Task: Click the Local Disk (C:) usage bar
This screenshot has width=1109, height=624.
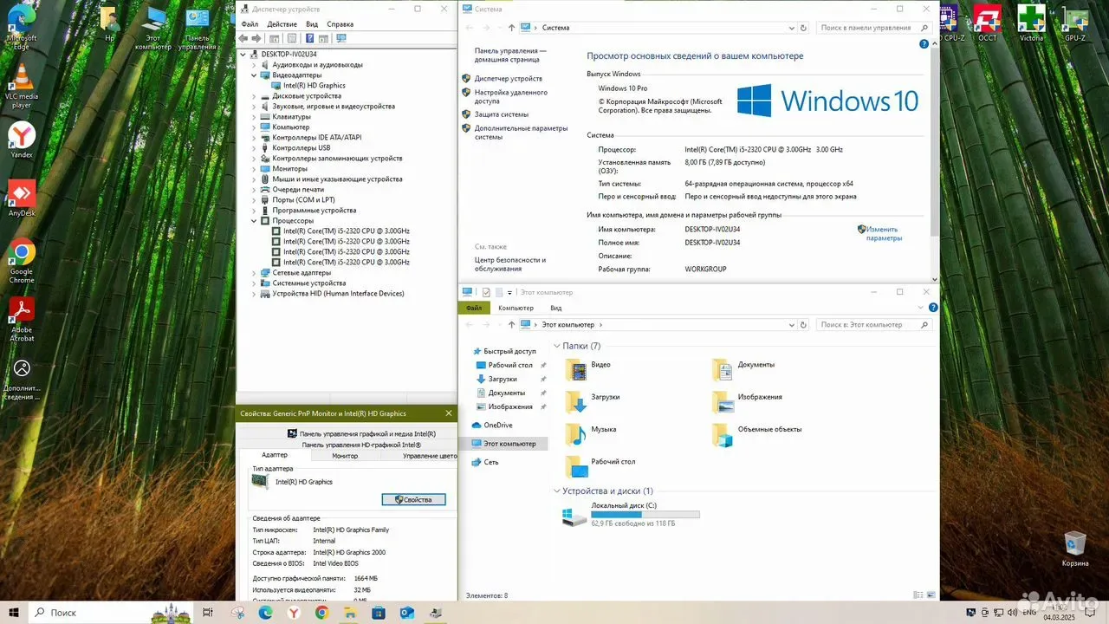Action: coord(645,515)
